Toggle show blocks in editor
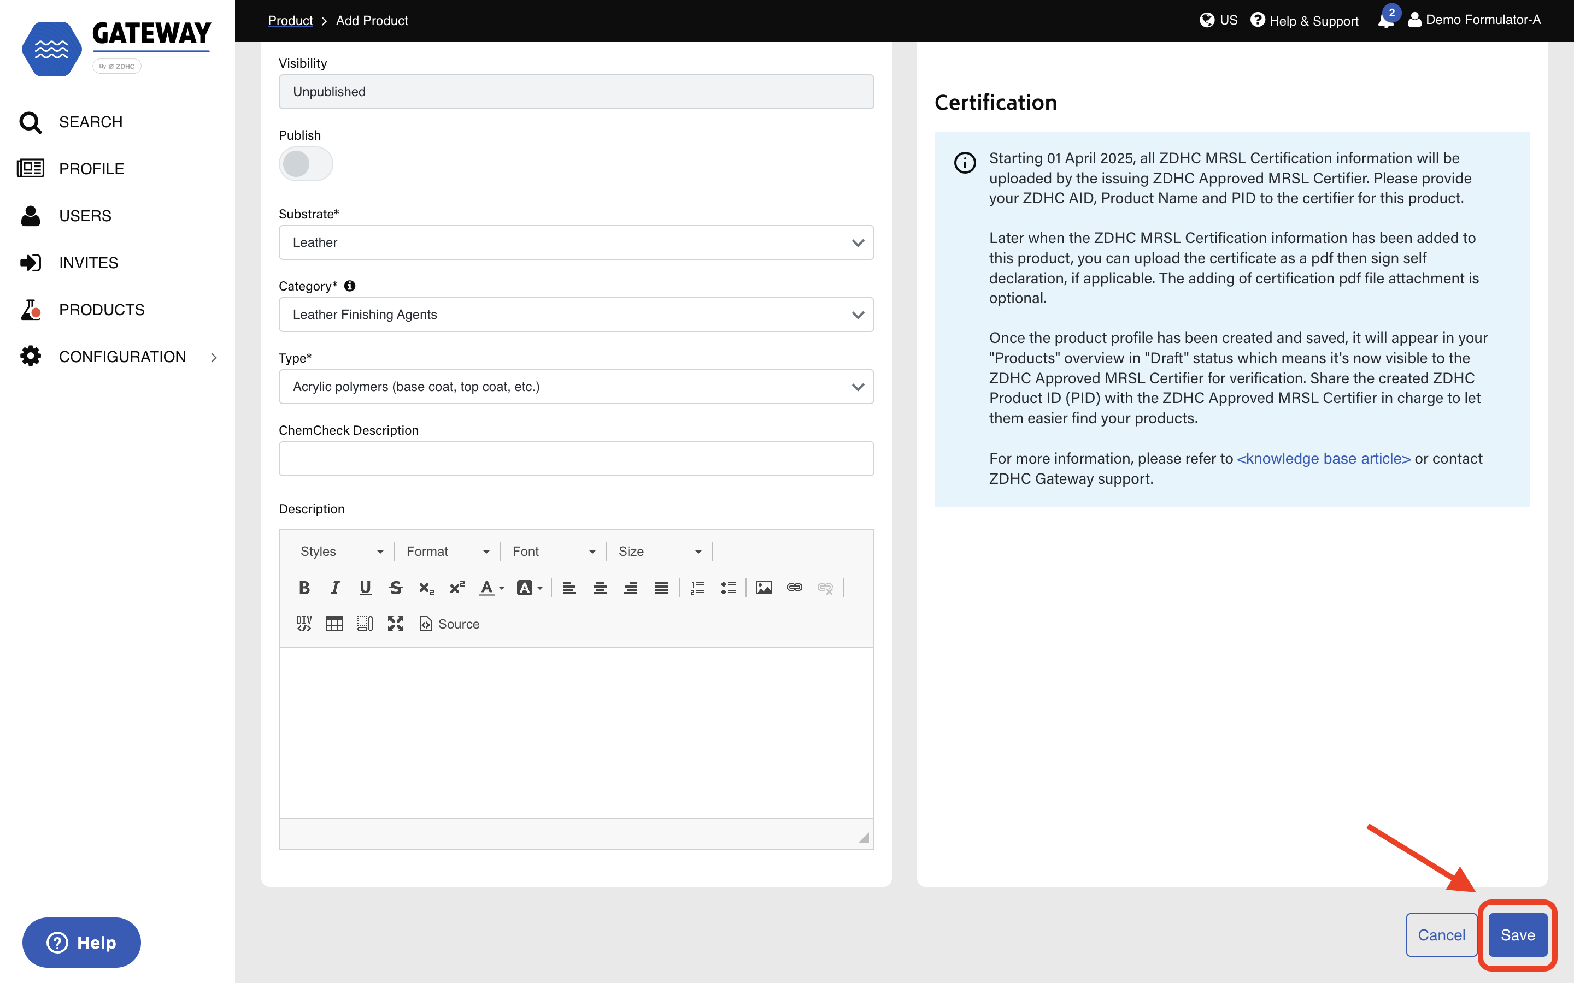The image size is (1574, 983). [365, 624]
